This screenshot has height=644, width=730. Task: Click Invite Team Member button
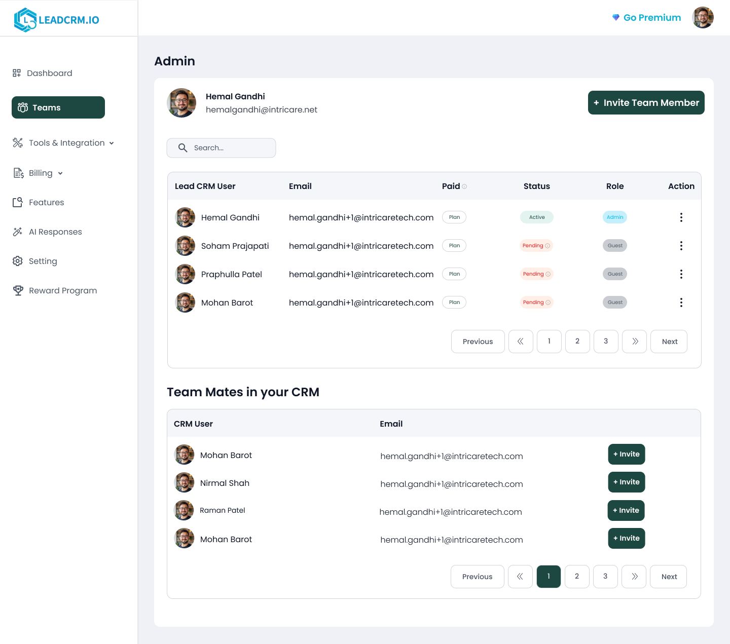[646, 103]
